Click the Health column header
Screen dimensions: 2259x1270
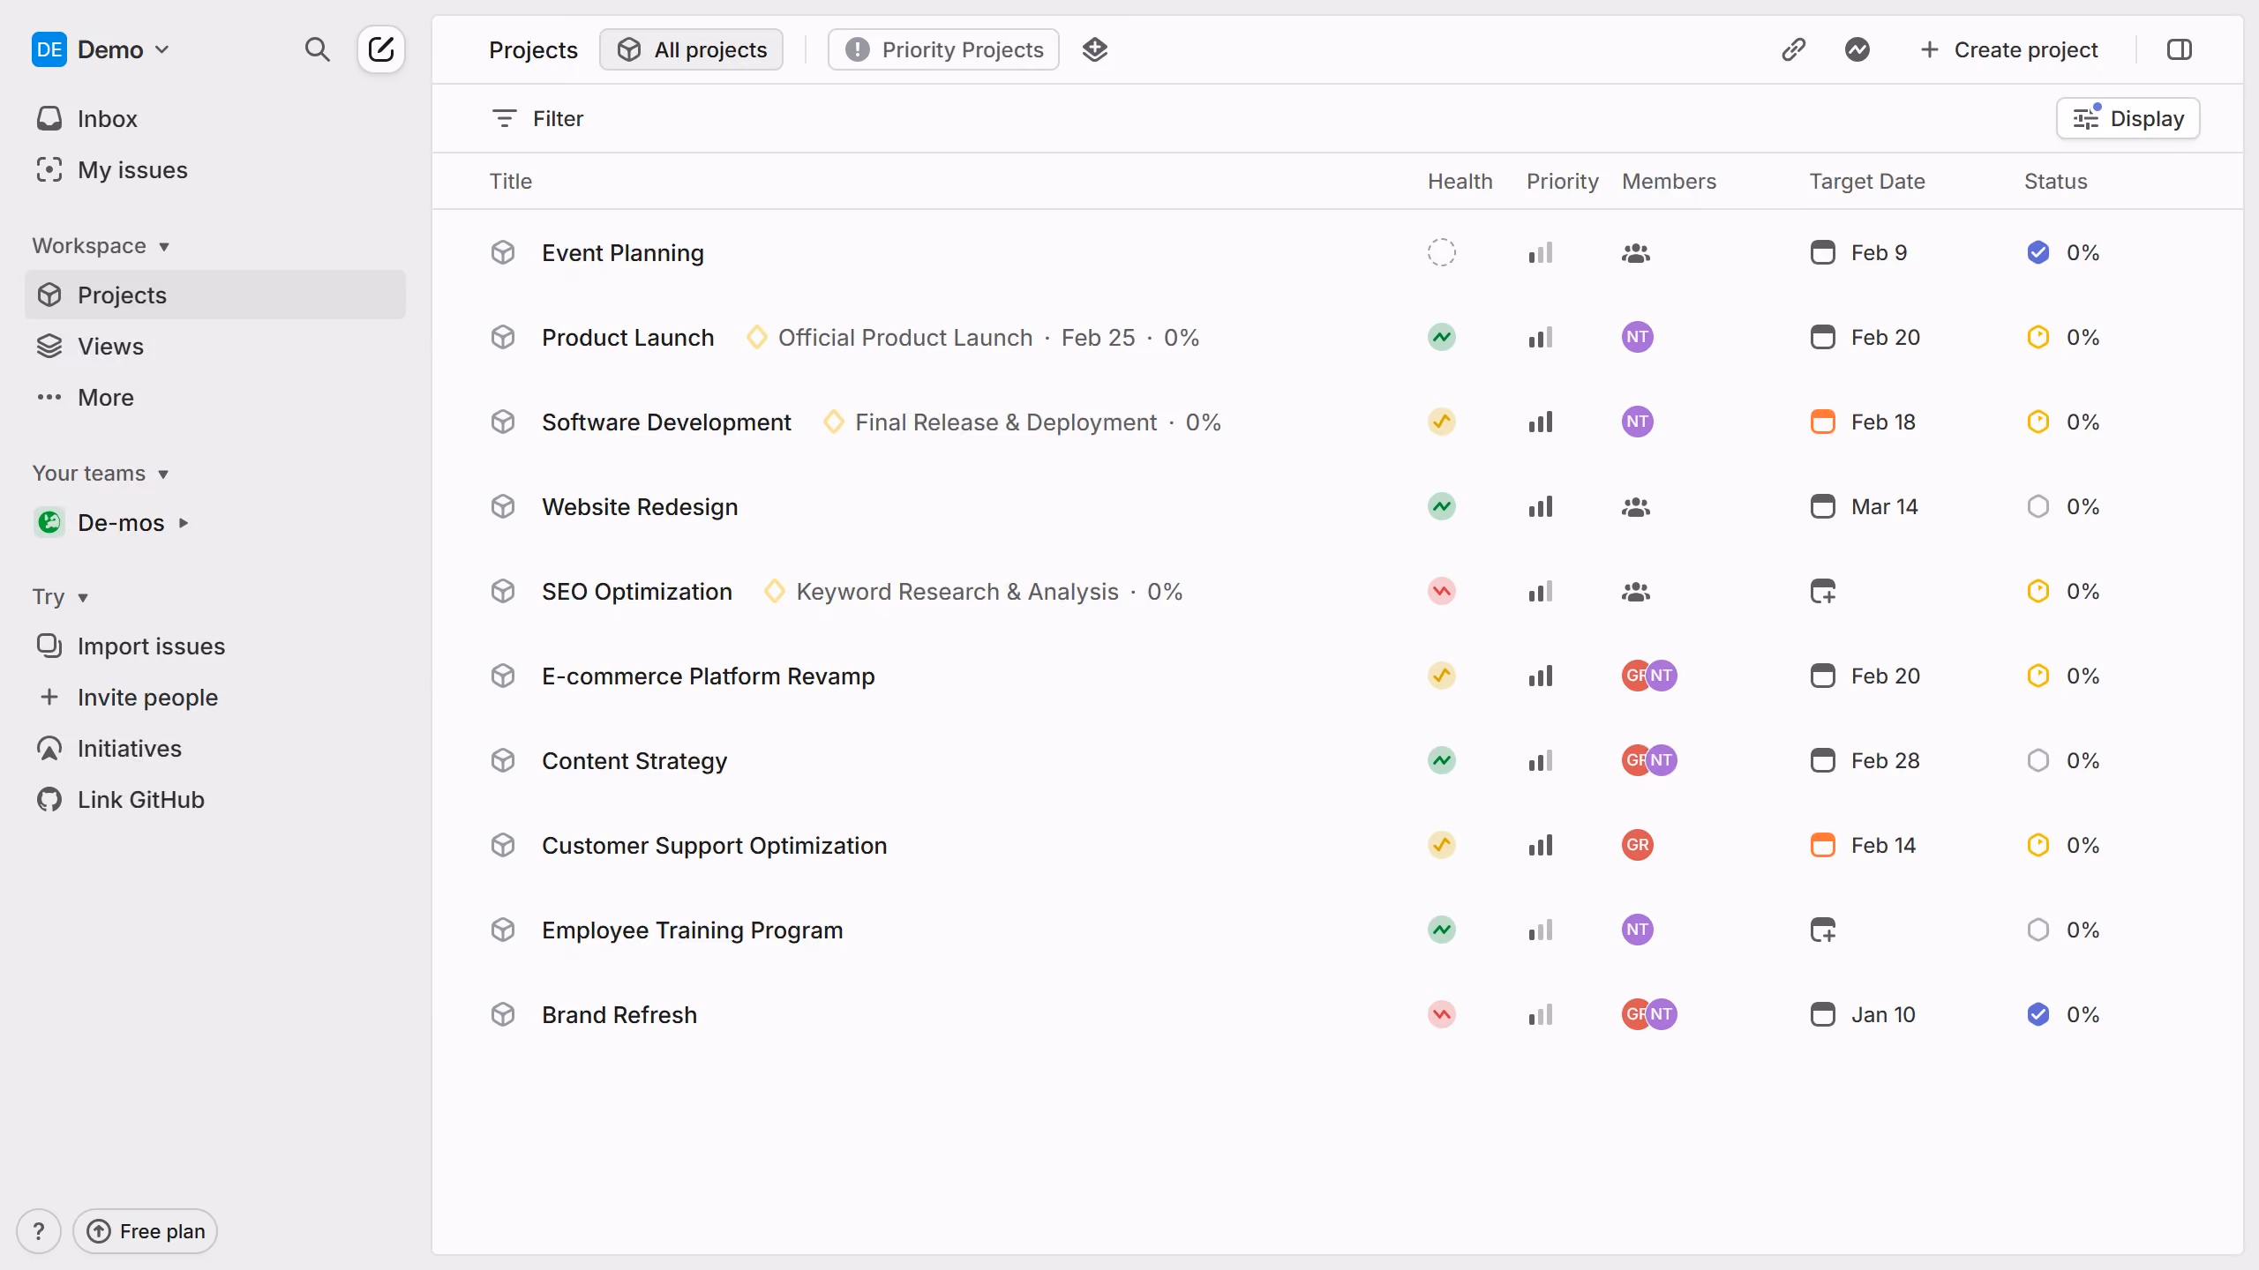[1460, 182]
